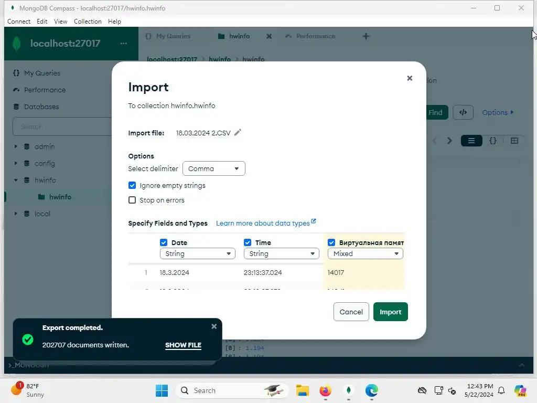Expand the admin database
Image resolution: width=537 pixels, height=403 pixels.
(16, 146)
